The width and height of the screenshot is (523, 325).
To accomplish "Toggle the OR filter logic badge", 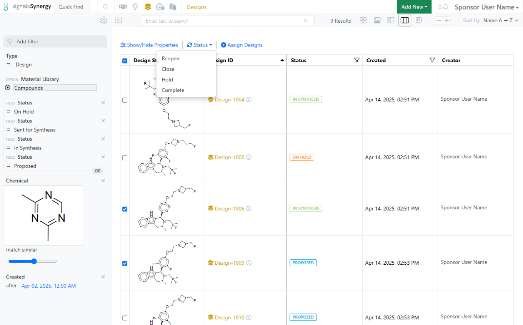I will coord(98,171).
